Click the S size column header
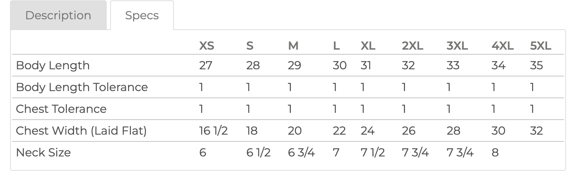The height and width of the screenshot is (180, 571). click(x=250, y=46)
